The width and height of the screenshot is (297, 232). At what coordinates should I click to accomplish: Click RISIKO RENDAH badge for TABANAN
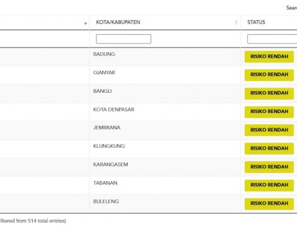coord(269,186)
